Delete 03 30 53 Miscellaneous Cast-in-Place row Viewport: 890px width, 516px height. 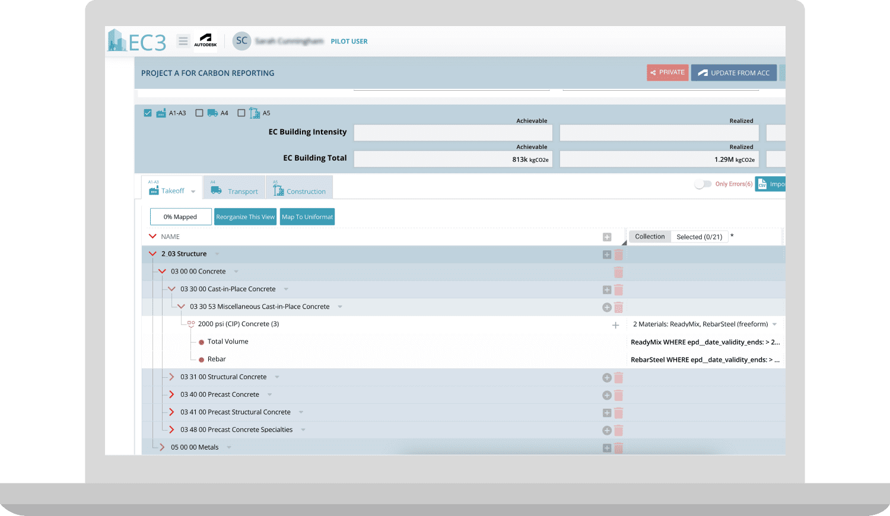(619, 307)
